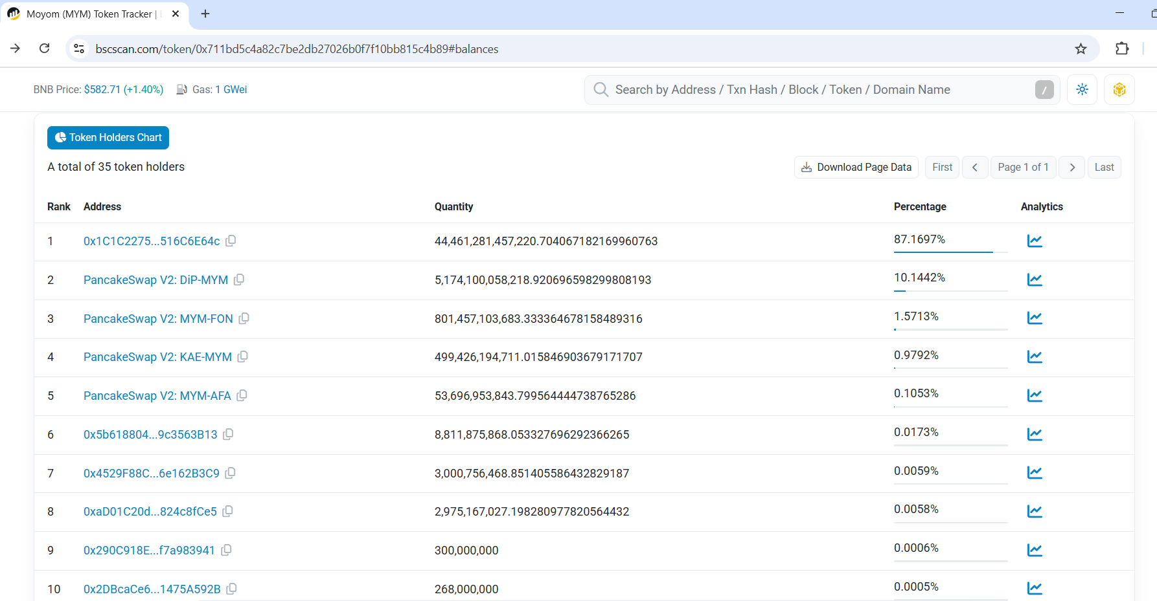Open analytics chart for PancakeSwap V2: MYM-FON

(x=1035, y=318)
